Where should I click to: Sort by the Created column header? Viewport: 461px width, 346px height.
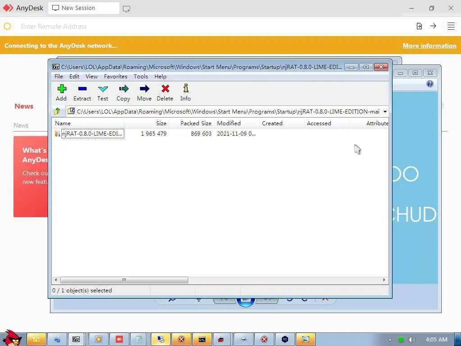pos(281,123)
